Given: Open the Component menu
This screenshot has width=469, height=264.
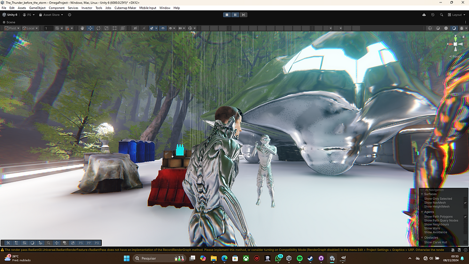Looking at the screenshot, I should point(56,8).
